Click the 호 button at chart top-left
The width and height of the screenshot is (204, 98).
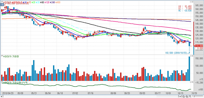tap(2, 5)
